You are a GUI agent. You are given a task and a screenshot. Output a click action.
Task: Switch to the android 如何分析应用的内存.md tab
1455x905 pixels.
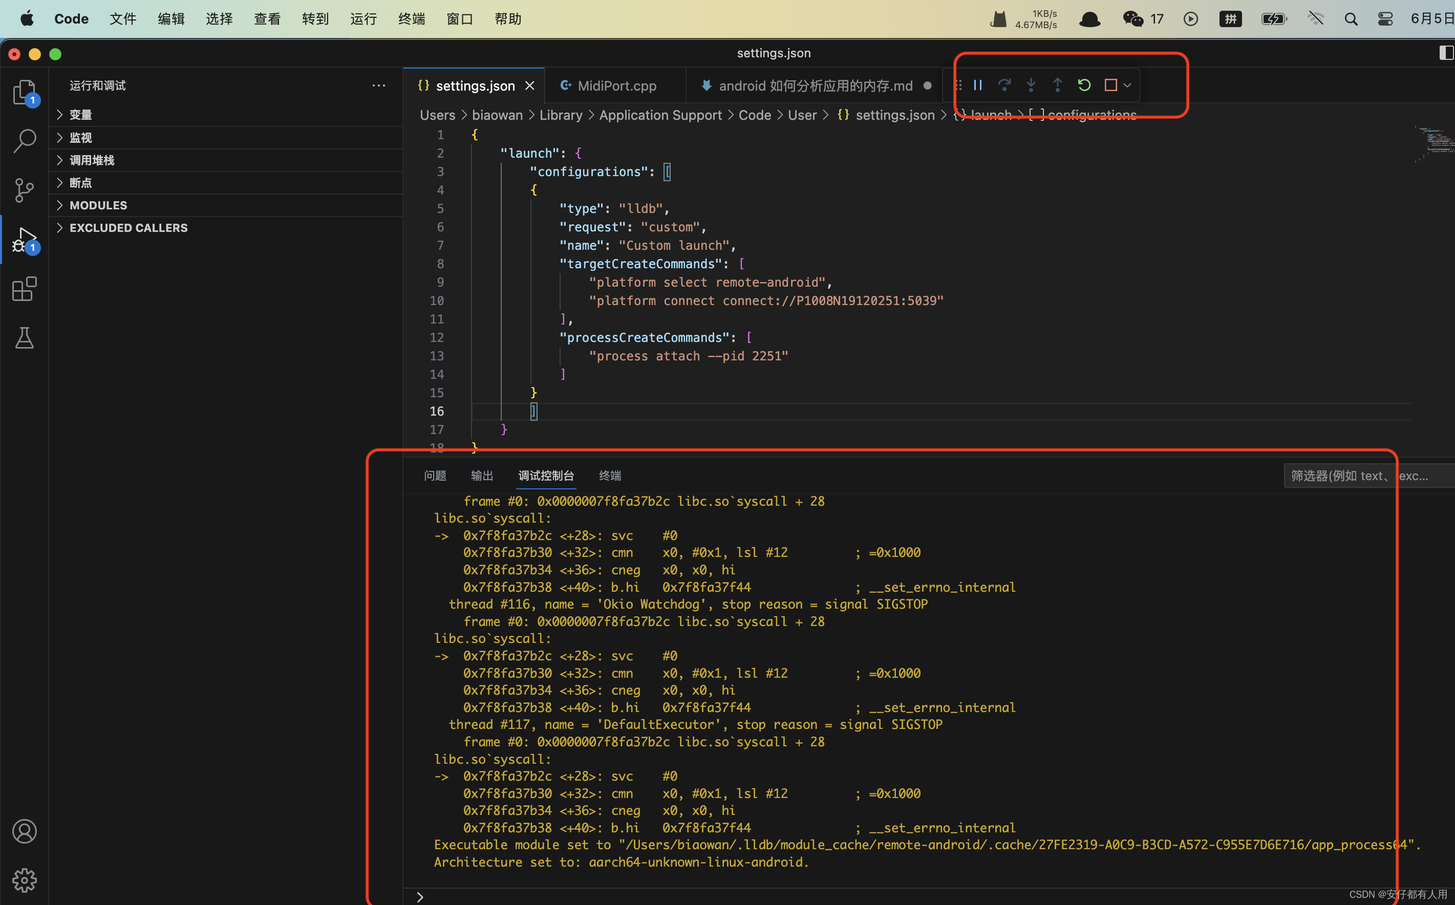point(815,85)
